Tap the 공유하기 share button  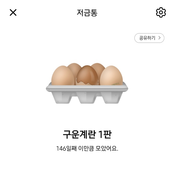tap(149, 38)
